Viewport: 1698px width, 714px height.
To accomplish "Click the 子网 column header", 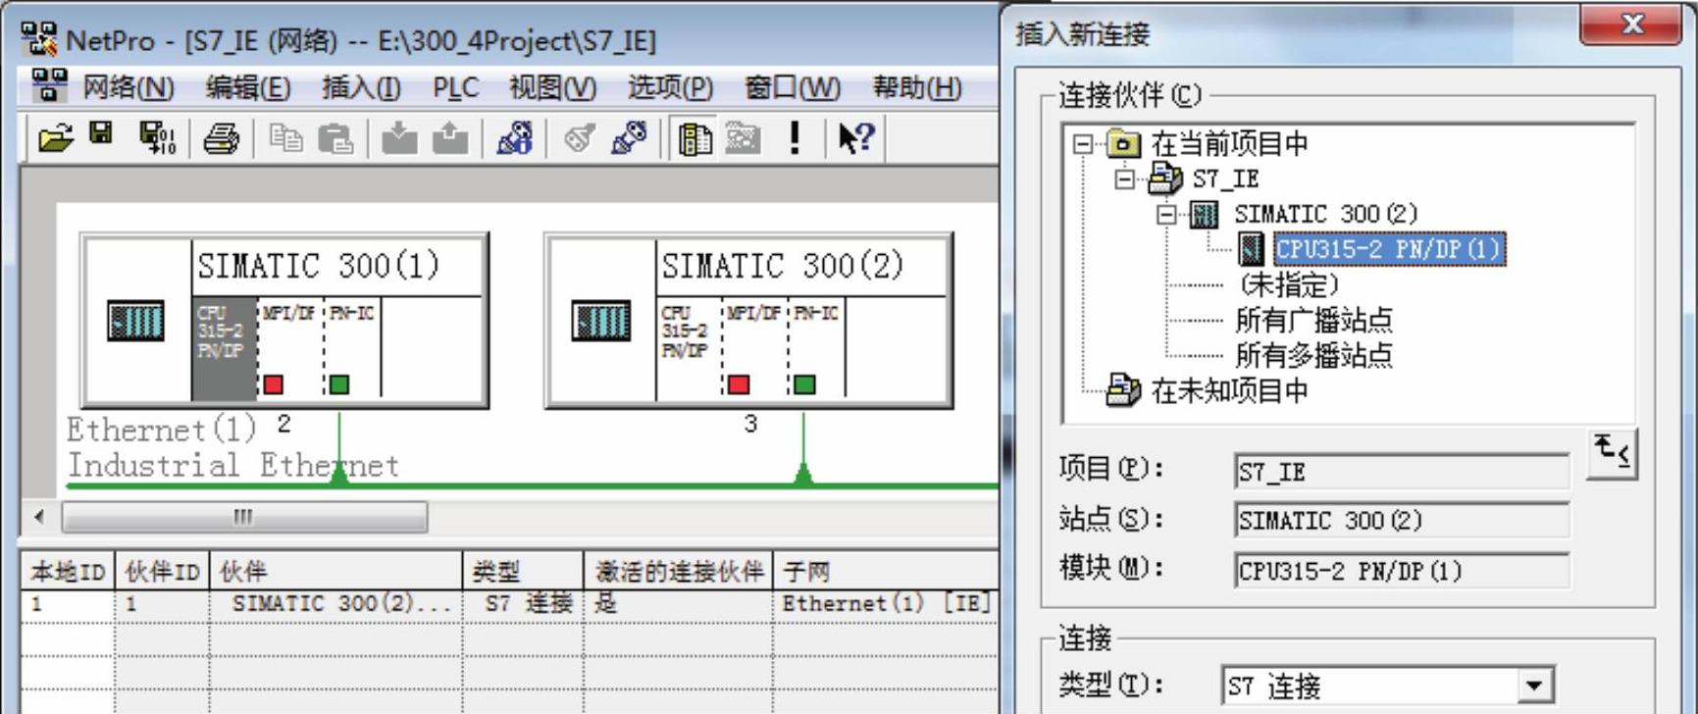I will 887,571.
